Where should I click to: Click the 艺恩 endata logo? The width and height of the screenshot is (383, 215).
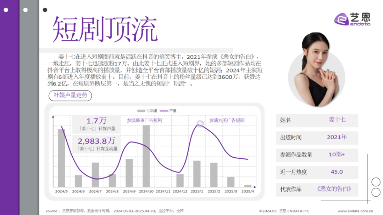(x=352, y=19)
